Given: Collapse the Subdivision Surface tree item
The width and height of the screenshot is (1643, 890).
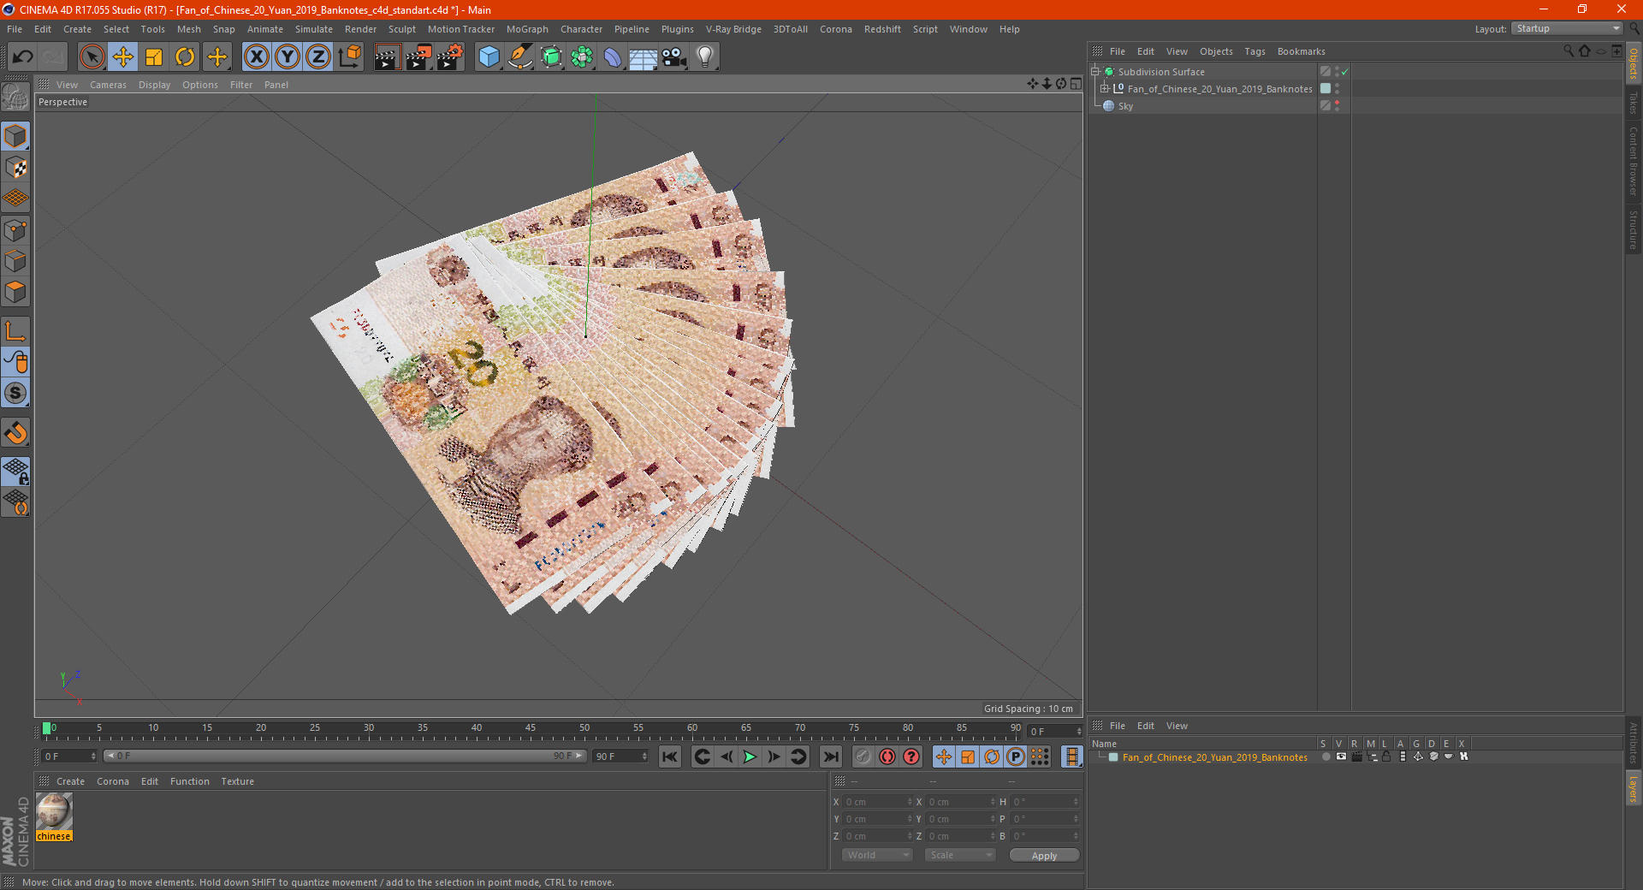Looking at the screenshot, I should click(1095, 72).
